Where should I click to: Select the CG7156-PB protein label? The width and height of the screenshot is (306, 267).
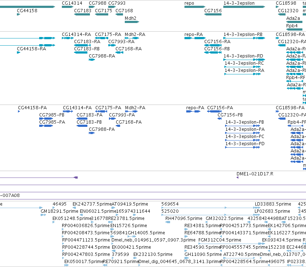point(230,115)
